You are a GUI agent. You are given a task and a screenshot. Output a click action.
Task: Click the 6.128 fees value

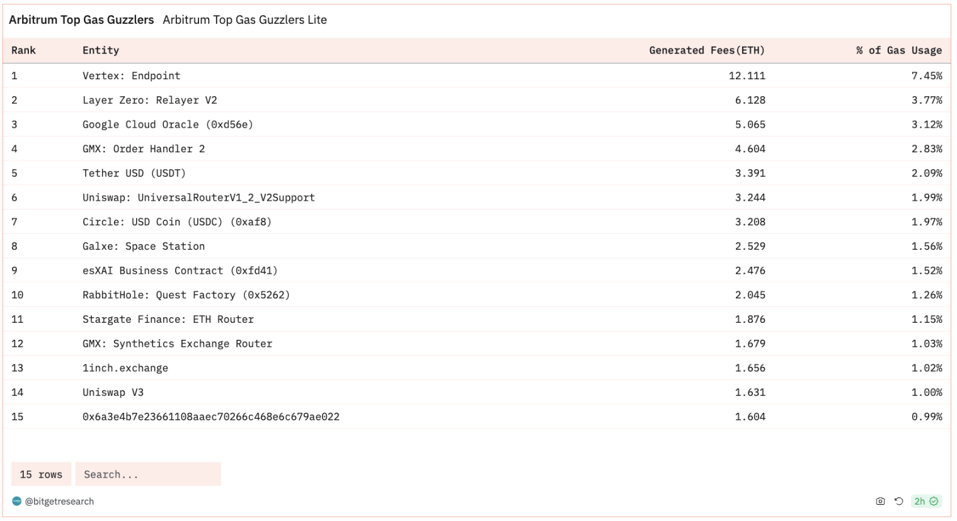click(x=750, y=100)
